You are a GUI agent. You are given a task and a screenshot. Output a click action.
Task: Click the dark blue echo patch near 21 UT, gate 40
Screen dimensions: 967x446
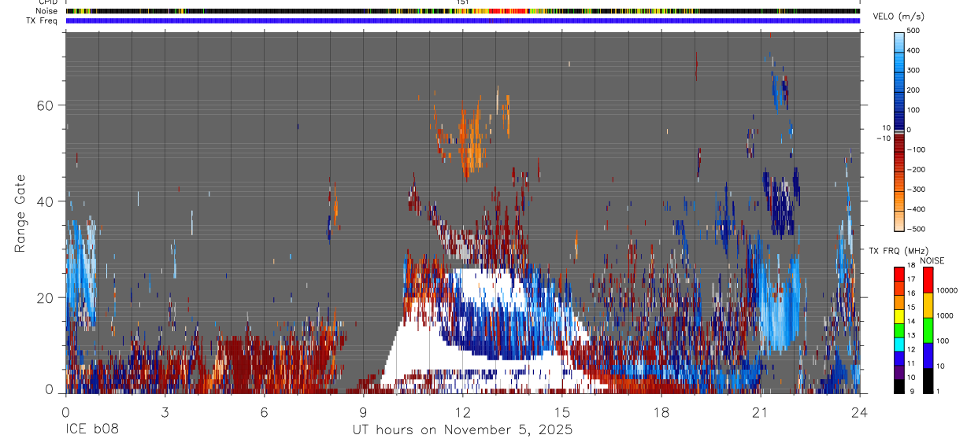781,205
